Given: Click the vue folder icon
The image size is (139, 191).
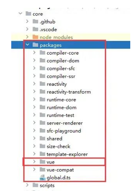Looking at the screenshot, I should (x=42, y=162).
